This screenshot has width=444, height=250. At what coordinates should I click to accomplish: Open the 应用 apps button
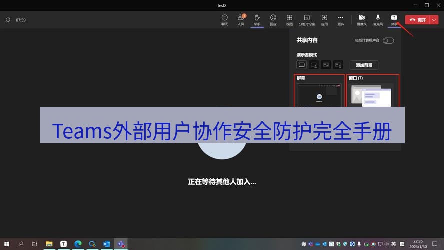[324, 20]
